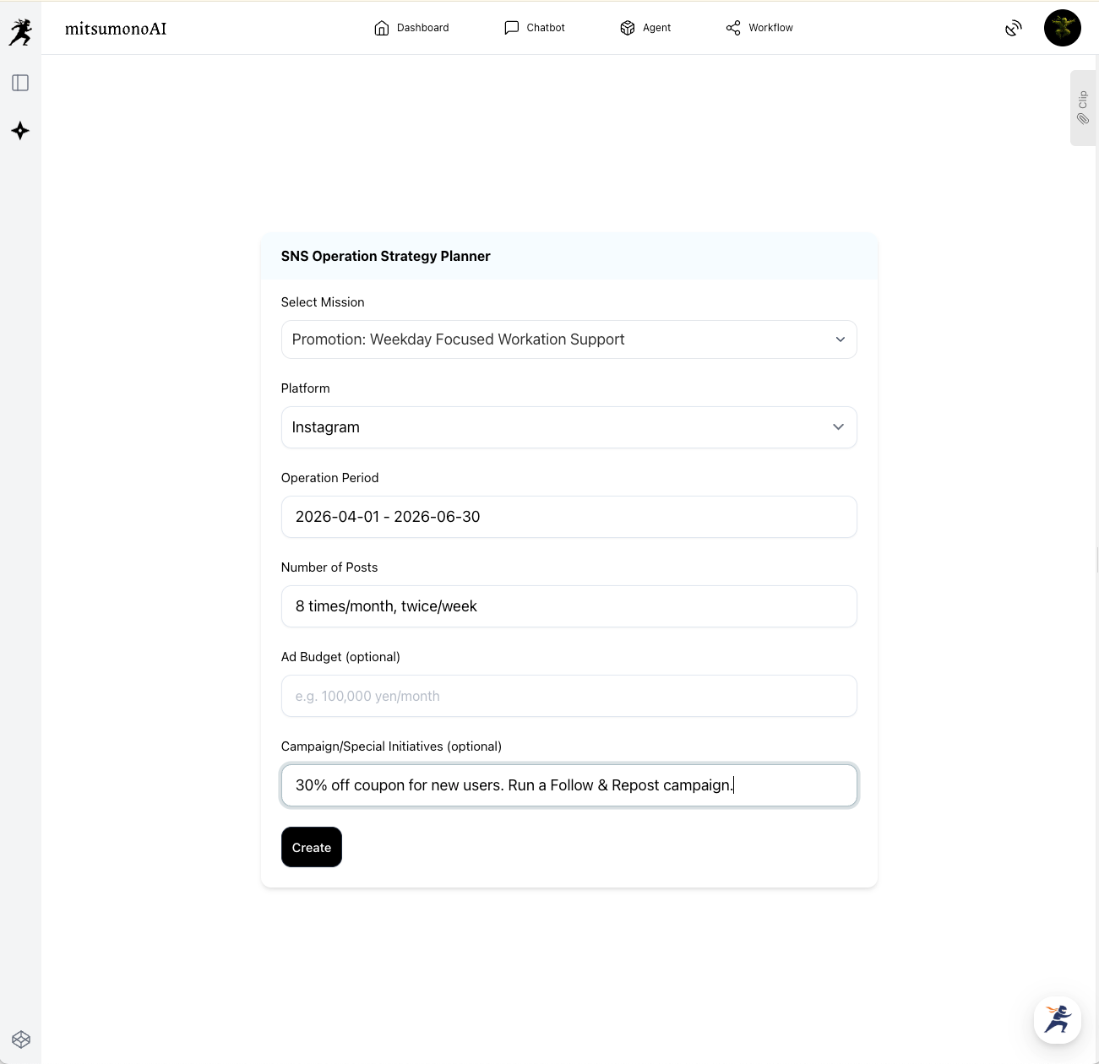Open the Clip paperclip side tab
The image size is (1099, 1064).
(x=1083, y=108)
